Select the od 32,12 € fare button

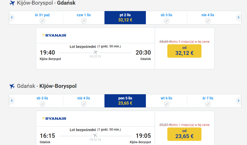coord(184,51)
